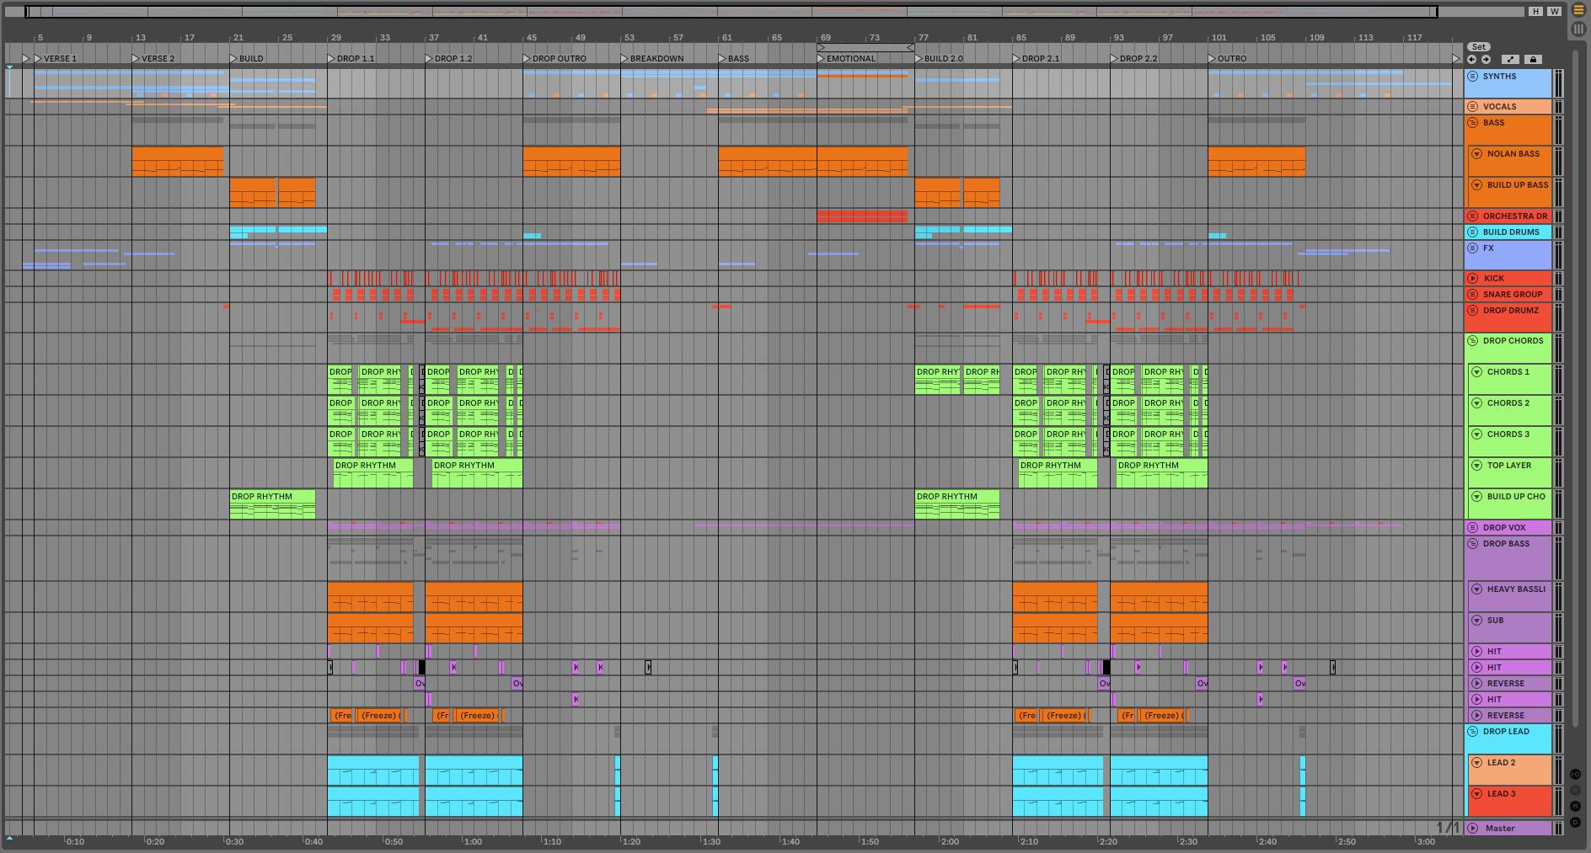Fold the SUB track arrow

tap(1476, 621)
